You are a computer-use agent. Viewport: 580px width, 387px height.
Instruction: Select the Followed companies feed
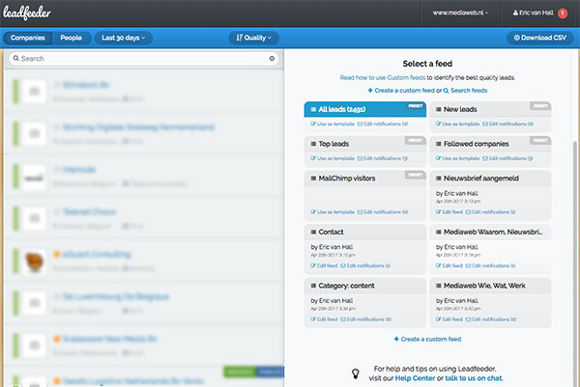490,144
